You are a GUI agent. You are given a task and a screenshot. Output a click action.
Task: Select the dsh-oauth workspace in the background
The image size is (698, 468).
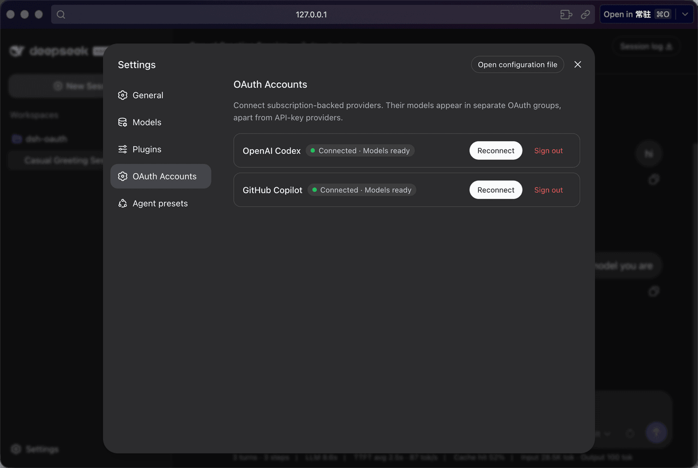[40, 139]
